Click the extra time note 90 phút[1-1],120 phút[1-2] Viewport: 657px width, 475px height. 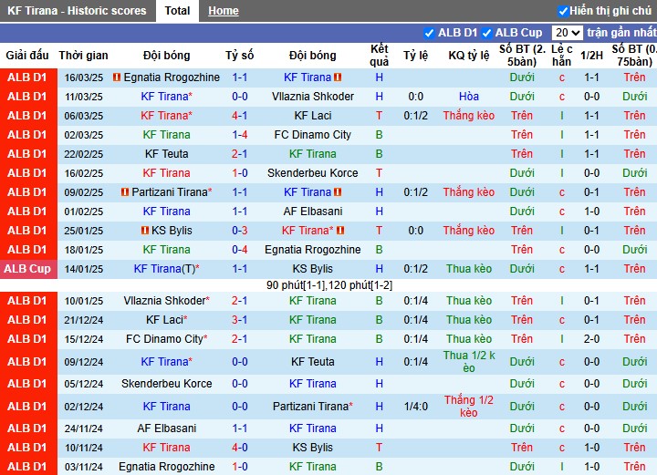click(x=329, y=285)
